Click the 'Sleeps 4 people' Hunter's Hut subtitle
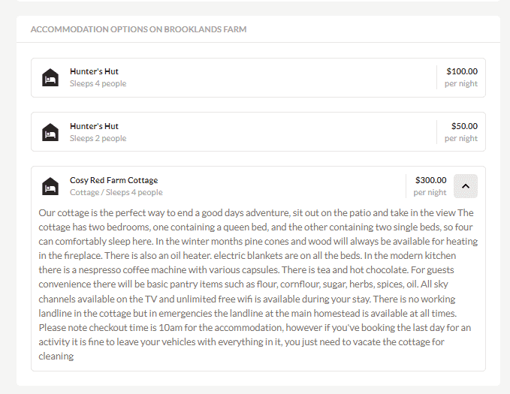This screenshot has height=394, width=510. click(x=98, y=83)
